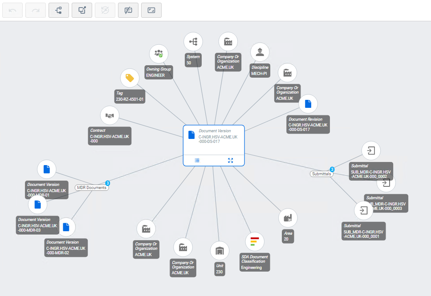Select the Document Revision node icon
Image resolution: width=431 pixels, height=296 pixels.
(x=308, y=104)
